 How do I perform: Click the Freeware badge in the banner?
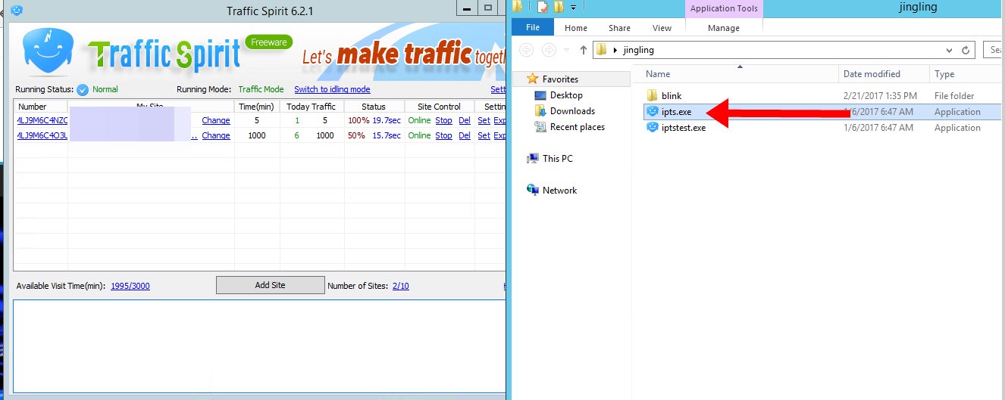pyautogui.click(x=269, y=42)
